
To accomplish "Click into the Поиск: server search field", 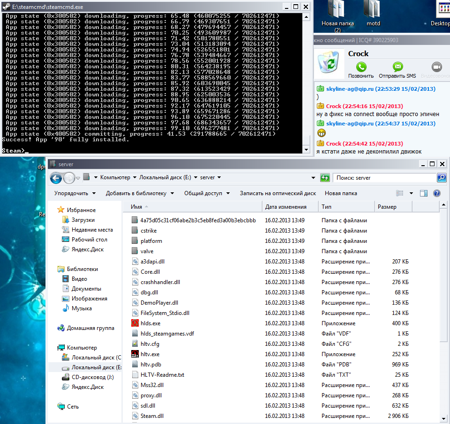I will click(384, 178).
